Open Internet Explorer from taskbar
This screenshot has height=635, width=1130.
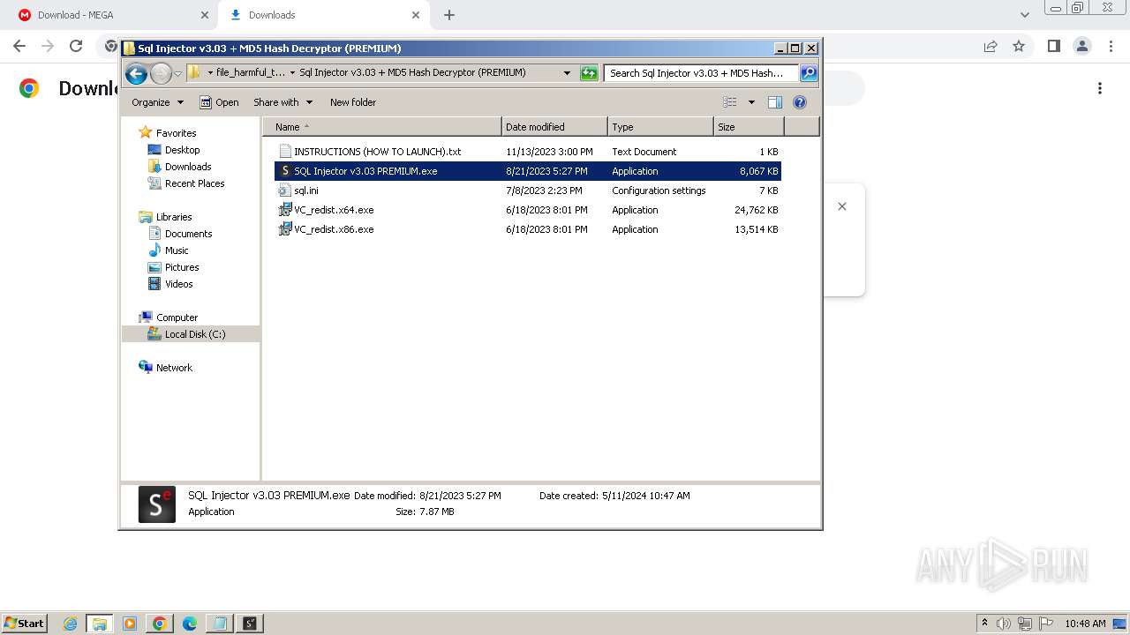[x=70, y=624]
